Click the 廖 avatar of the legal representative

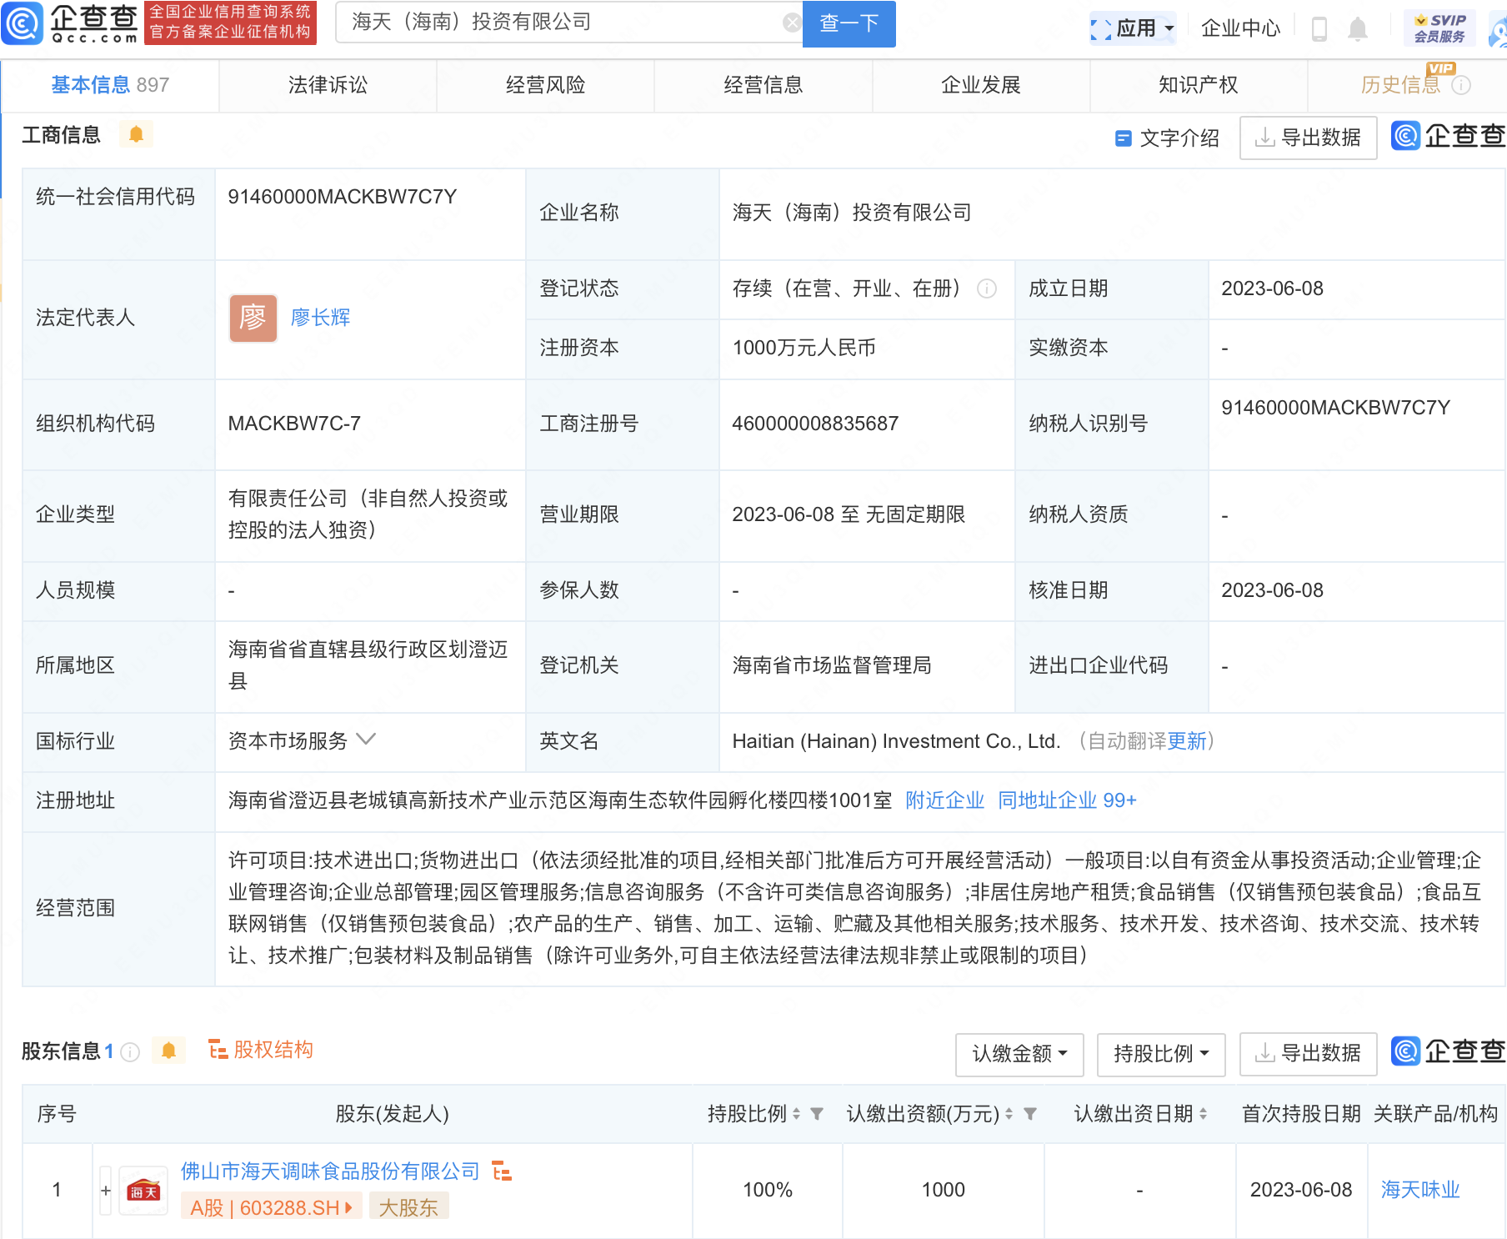coord(253,318)
